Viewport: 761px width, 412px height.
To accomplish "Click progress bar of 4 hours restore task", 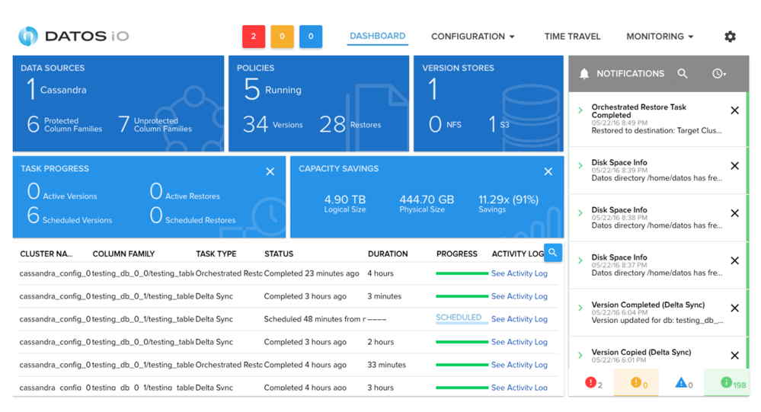I will click(462, 273).
